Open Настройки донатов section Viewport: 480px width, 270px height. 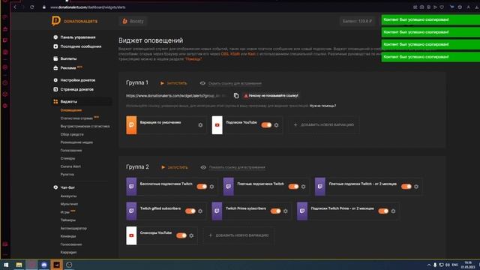tap(78, 80)
